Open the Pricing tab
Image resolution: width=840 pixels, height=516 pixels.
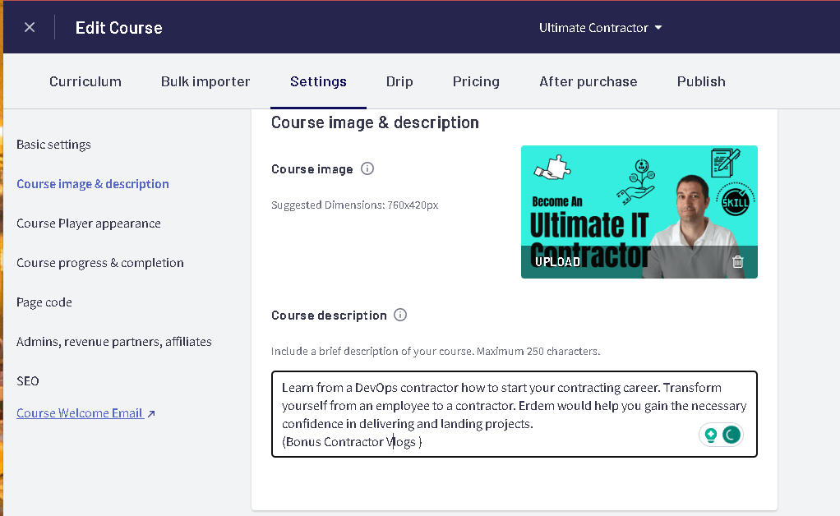click(x=476, y=81)
